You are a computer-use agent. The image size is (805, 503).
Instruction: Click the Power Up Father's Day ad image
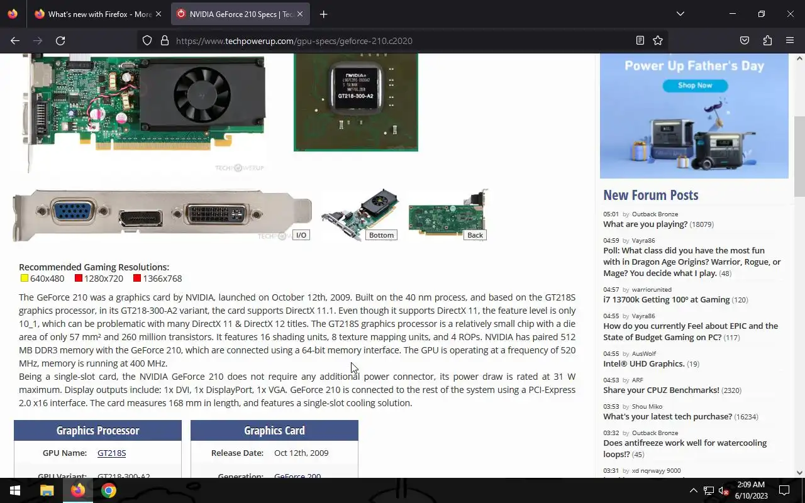point(694,116)
